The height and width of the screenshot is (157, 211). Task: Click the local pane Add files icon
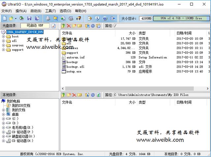[87, 95]
